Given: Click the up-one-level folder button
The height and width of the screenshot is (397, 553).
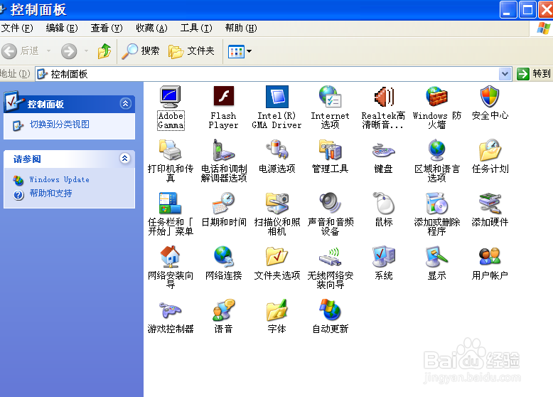Looking at the screenshot, I should (104, 51).
